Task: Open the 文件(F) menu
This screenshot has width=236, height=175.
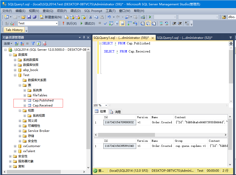Action: pyautogui.click(x=7, y=11)
